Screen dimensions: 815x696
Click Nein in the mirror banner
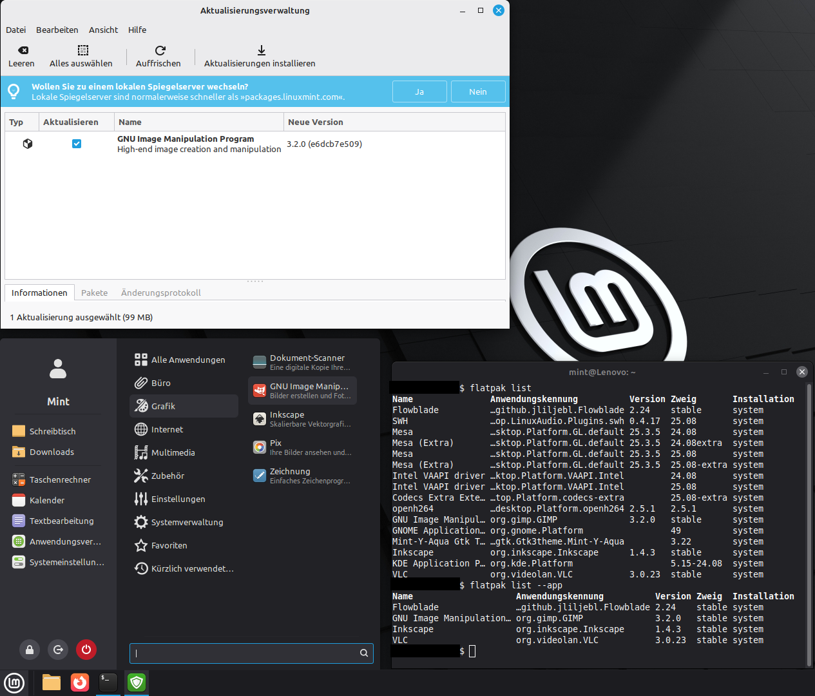(478, 92)
